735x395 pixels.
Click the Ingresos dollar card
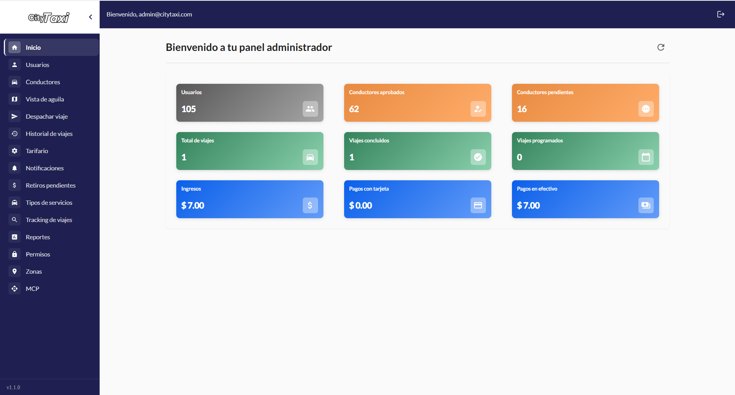(x=249, y=199)
